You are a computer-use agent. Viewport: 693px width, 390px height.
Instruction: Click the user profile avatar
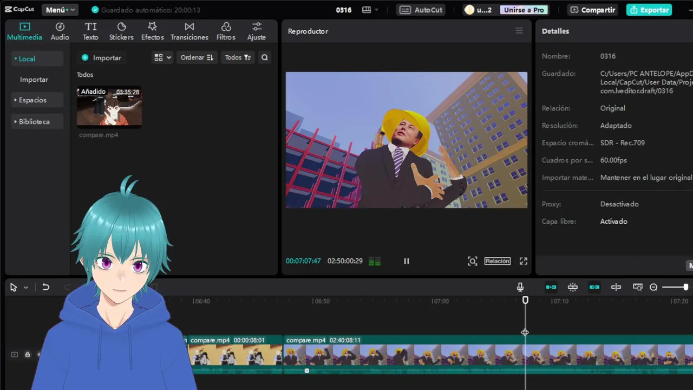469,10
